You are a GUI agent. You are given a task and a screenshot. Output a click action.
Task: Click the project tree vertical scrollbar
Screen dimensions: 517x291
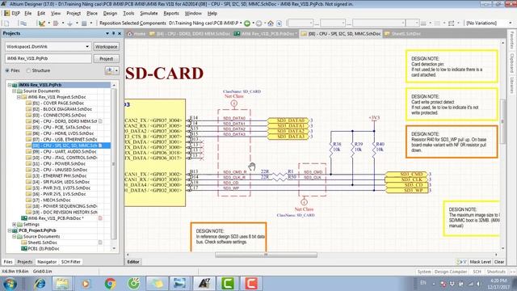pyautogui.click(x=114, y=164)
